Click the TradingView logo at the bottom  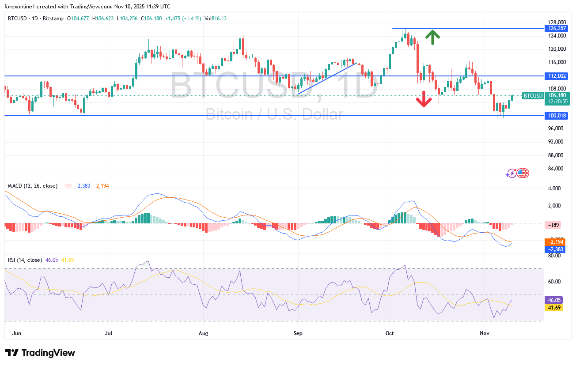[x=40, y=353]
